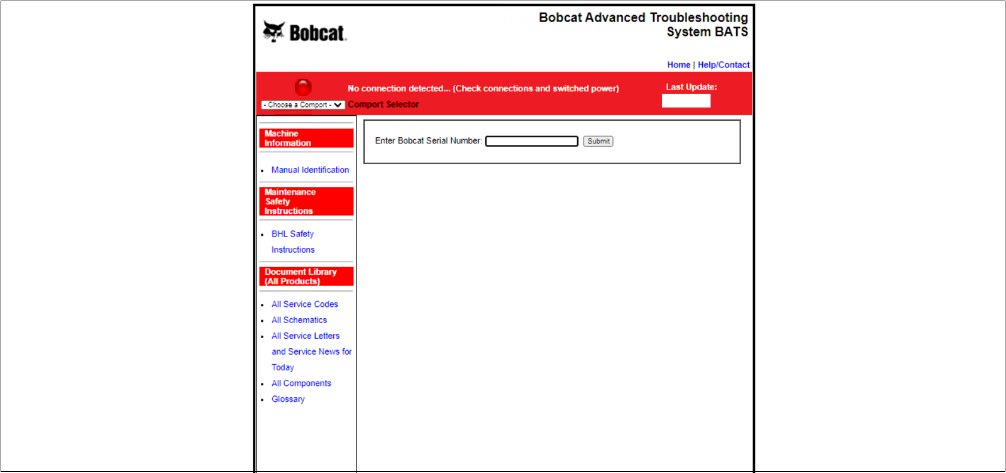Click the red connection status indicator light
The width and height of the screenshot is (1006, 473).
click(x=303, y=88)
